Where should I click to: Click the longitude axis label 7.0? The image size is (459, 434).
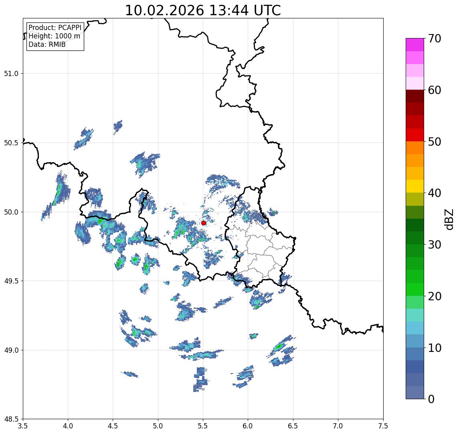(338, 426)
